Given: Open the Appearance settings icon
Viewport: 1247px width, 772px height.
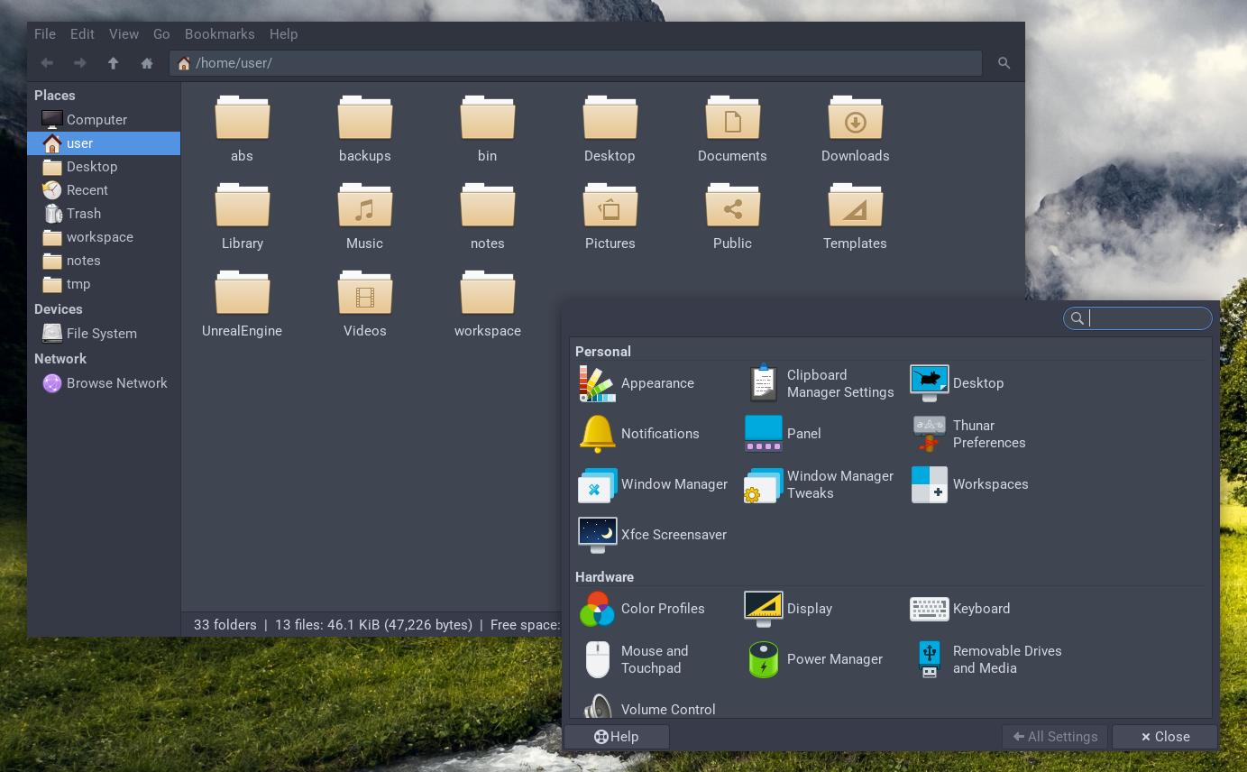Looking at the screenshot, I should pos(597,383).
